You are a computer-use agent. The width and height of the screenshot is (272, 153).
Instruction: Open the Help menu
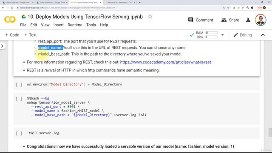tap(104, 25)
